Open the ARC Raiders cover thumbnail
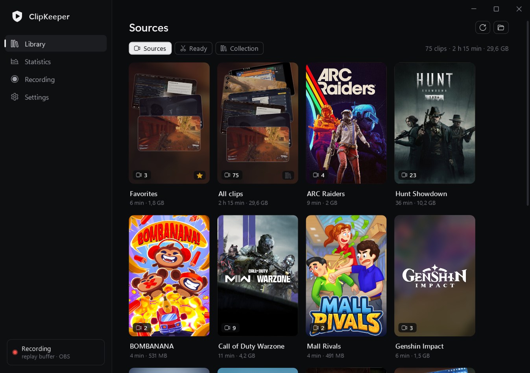The width and height of the screenshot is (530, 373). (x=346, y=123)
